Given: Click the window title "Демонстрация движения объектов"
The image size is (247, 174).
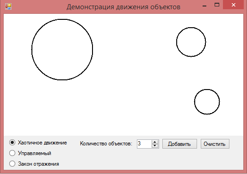Looking at the screenshot, I should [123, 7].
